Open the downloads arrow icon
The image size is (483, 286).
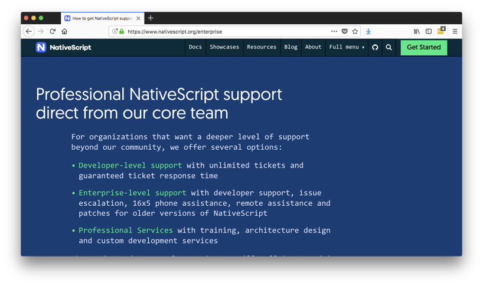368,31
